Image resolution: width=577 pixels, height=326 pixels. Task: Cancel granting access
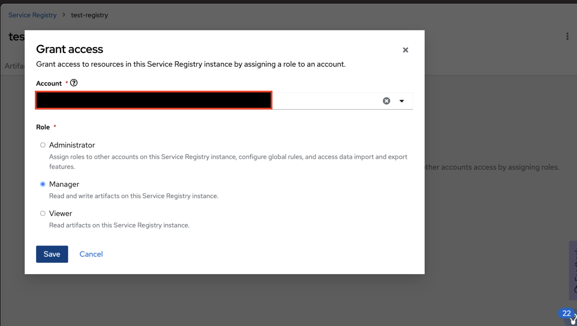coord(91,254)
